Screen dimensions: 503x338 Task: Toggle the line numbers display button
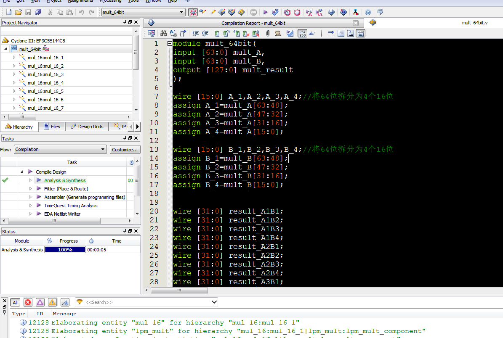click(x=302, y=33)
